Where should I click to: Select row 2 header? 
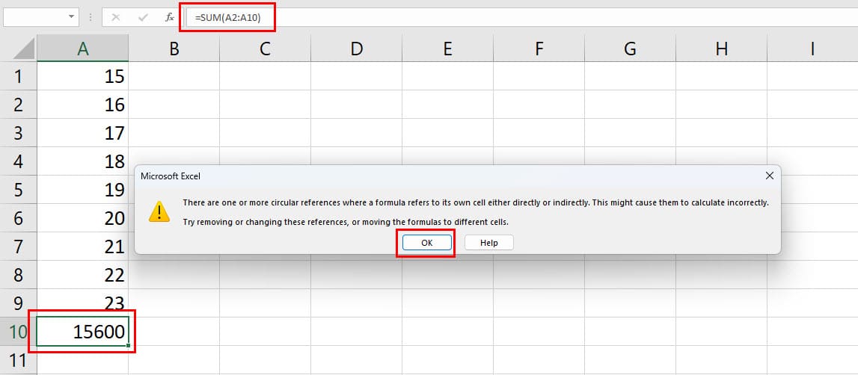(19, 105)
